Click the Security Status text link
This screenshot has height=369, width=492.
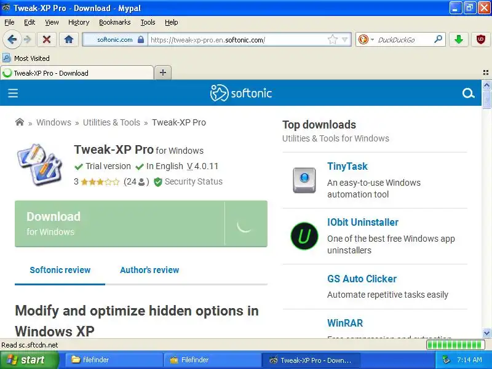pyautogui.click(x=194, y=181)
